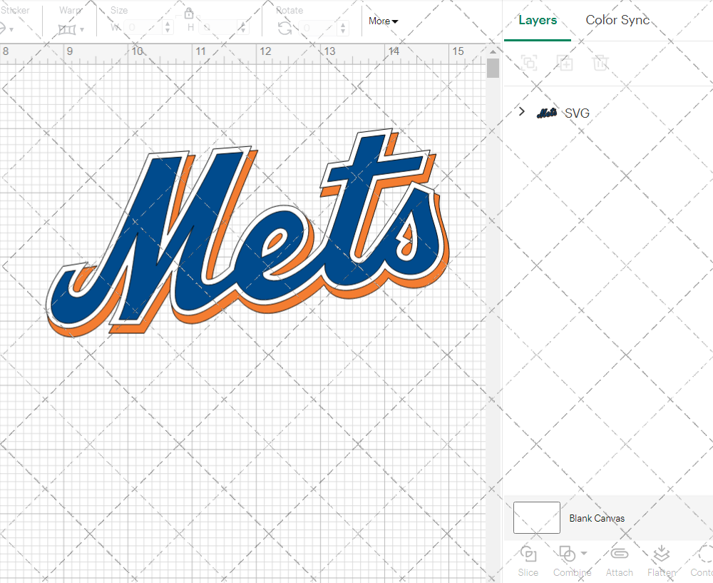Click the Height size input field
The width and height of the screenshot is (713, 583).
point(218,28)
